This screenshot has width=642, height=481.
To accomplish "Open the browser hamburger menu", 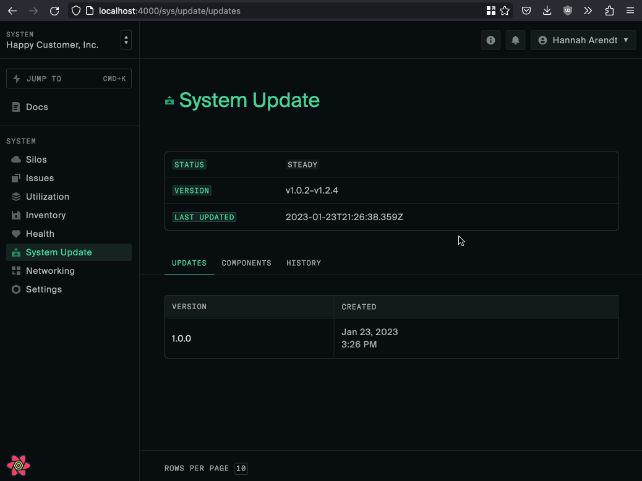I will click(630, 11).
